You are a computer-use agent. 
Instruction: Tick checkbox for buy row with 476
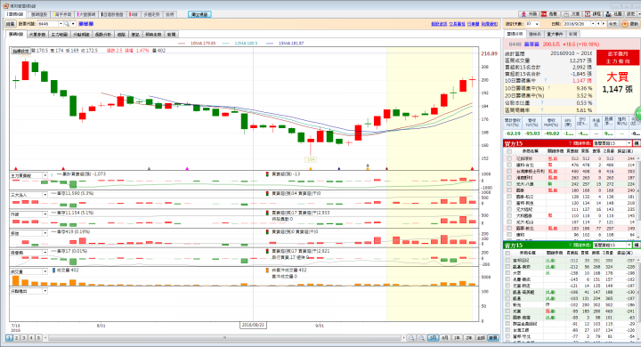(509, 165)
